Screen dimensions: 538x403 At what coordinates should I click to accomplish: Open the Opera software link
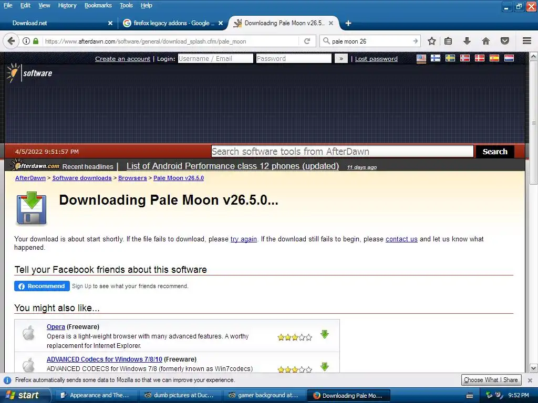[56, 326]
